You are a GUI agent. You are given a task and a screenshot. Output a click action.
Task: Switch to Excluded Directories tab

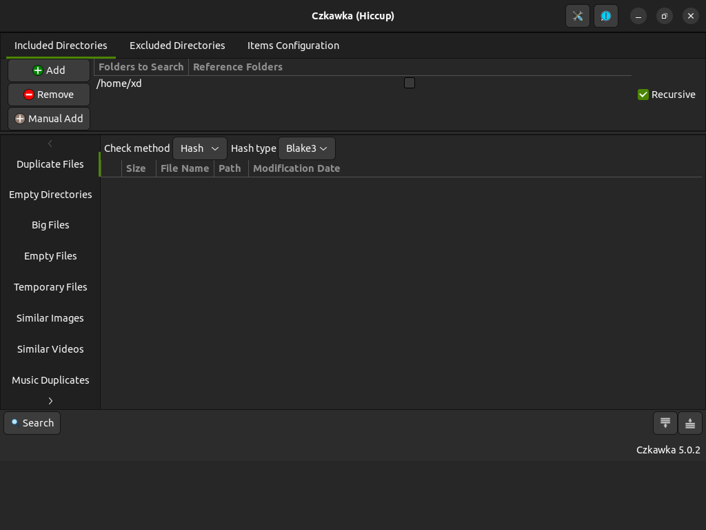(177, 46)
